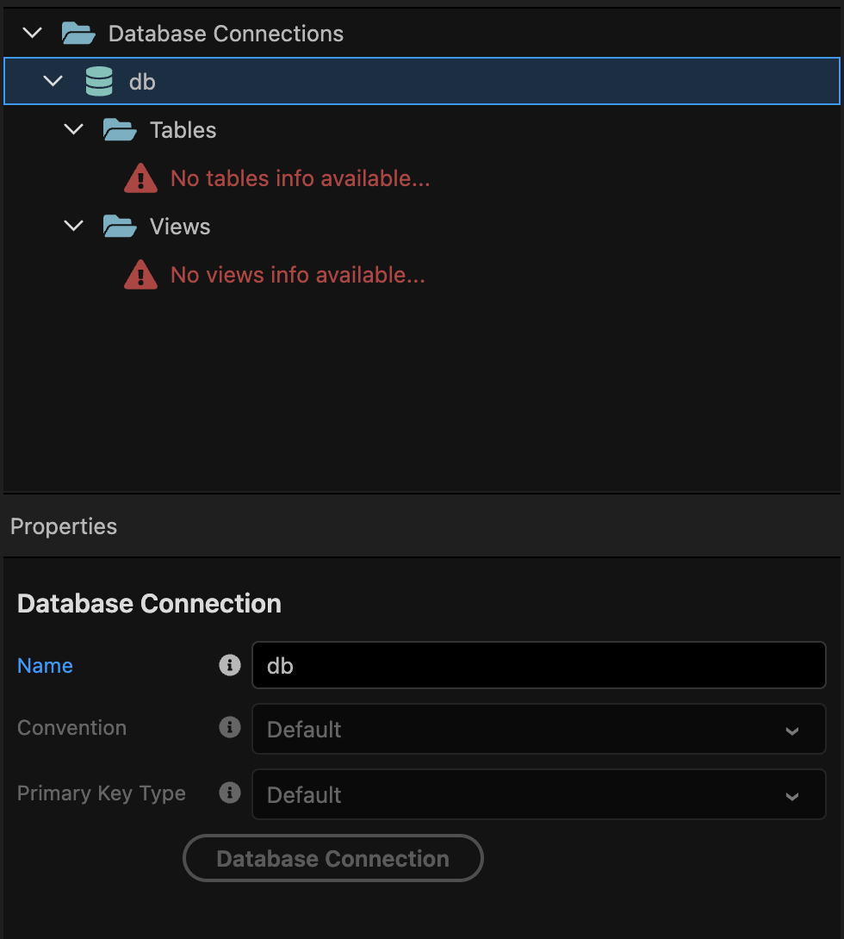Click the info icon next to Convention
The height and width of the screenshot is (939, 844).
[229, 728]
